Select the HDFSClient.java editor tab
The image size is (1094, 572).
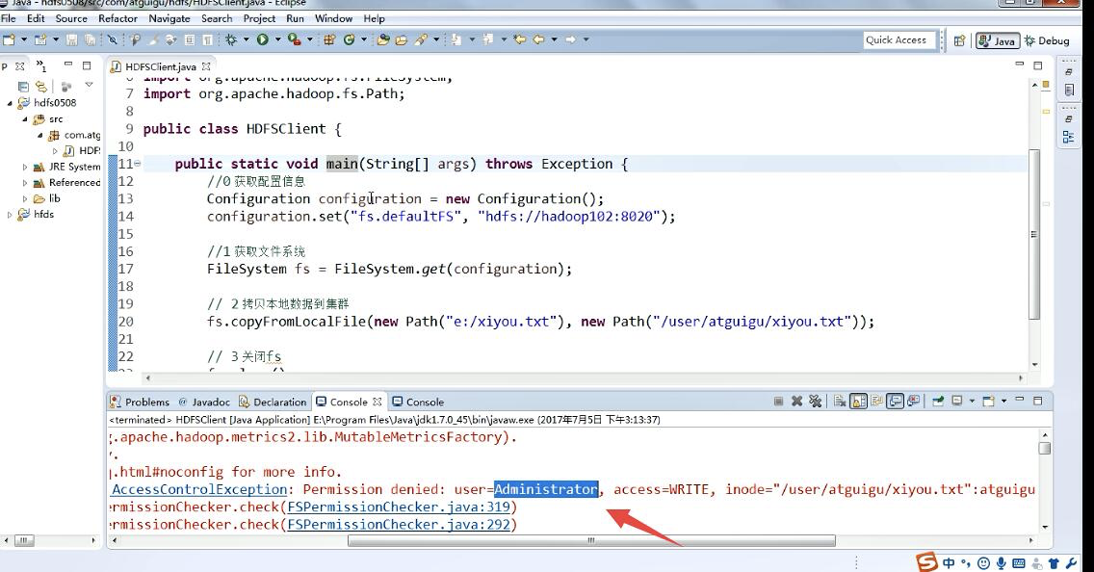pyautogui.click(x=161, y=67)
